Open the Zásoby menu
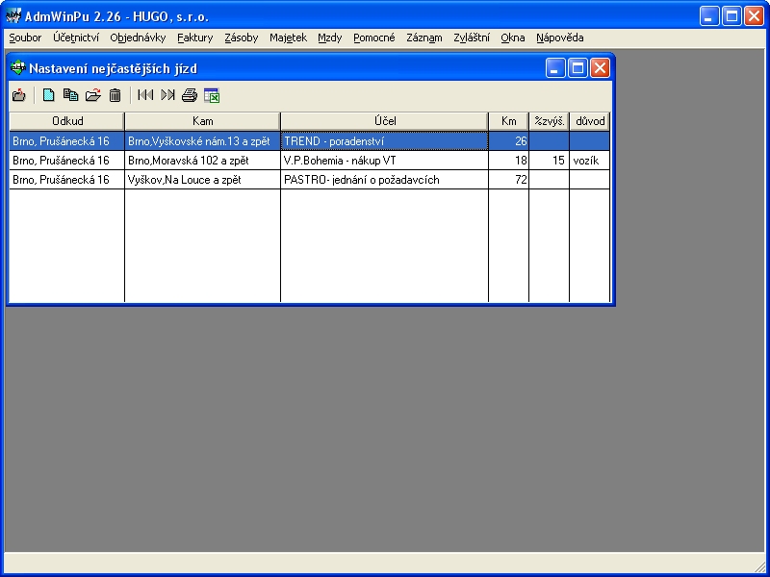 tap(242, 38)
